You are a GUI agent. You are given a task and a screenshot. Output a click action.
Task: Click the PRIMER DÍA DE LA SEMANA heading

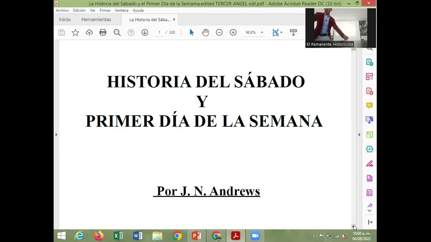coord(204,121)
